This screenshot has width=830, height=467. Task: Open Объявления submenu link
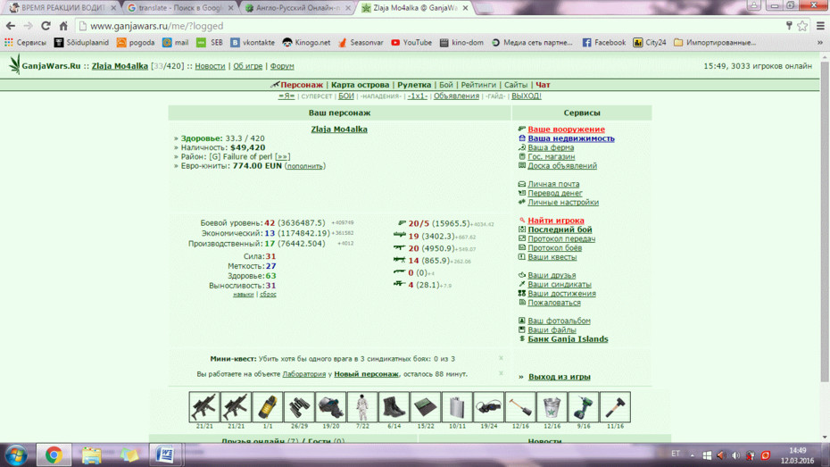[456, 96]
